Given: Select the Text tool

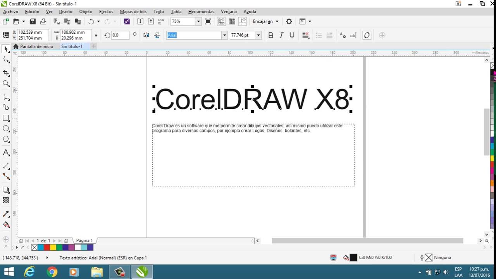Looking at the screenshot, I should click(6, 153).
